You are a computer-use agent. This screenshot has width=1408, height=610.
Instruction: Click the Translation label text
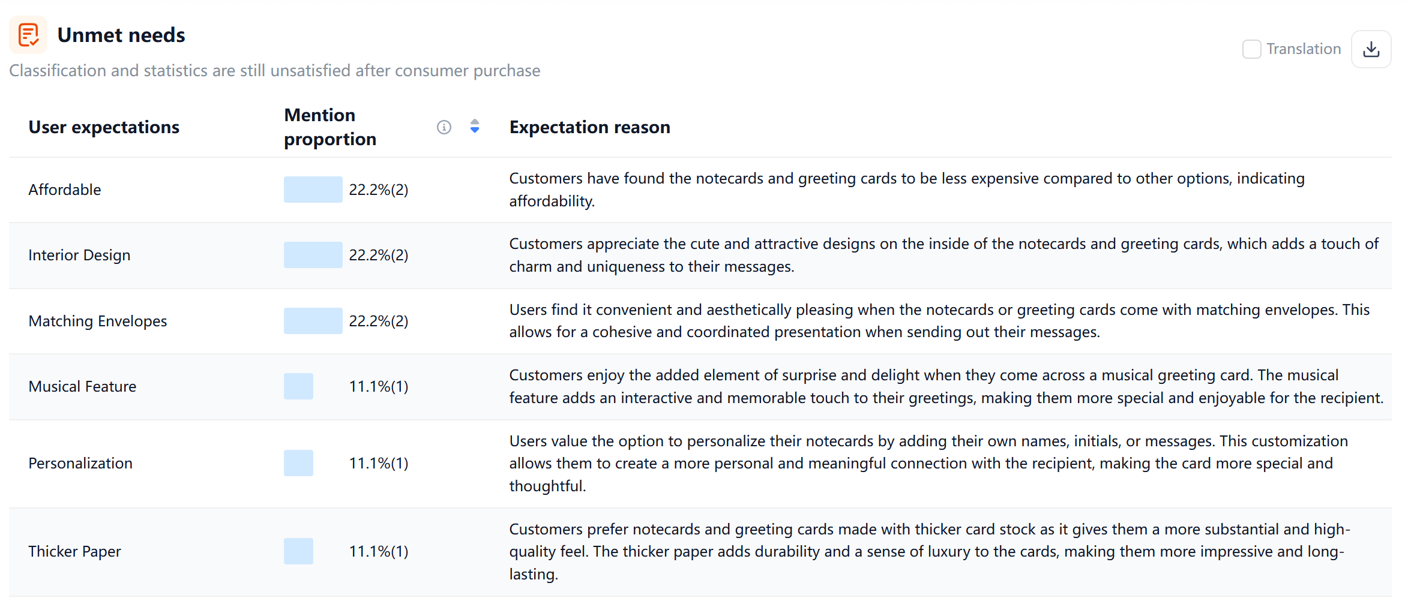1304,49
